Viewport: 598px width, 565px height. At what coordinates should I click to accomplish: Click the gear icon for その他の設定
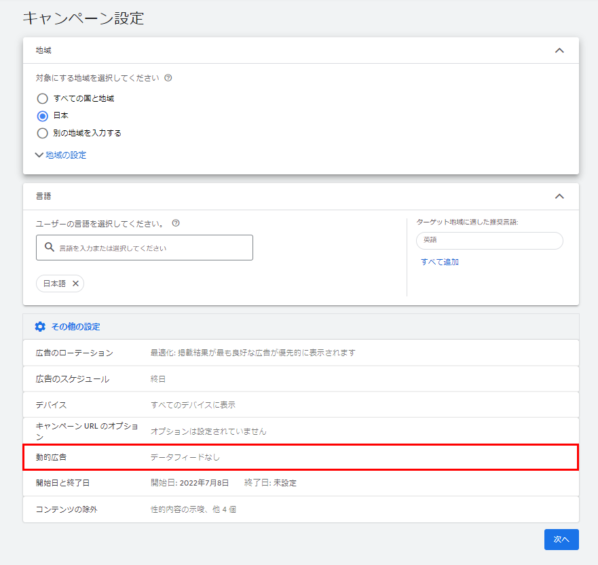pos(40,327)
